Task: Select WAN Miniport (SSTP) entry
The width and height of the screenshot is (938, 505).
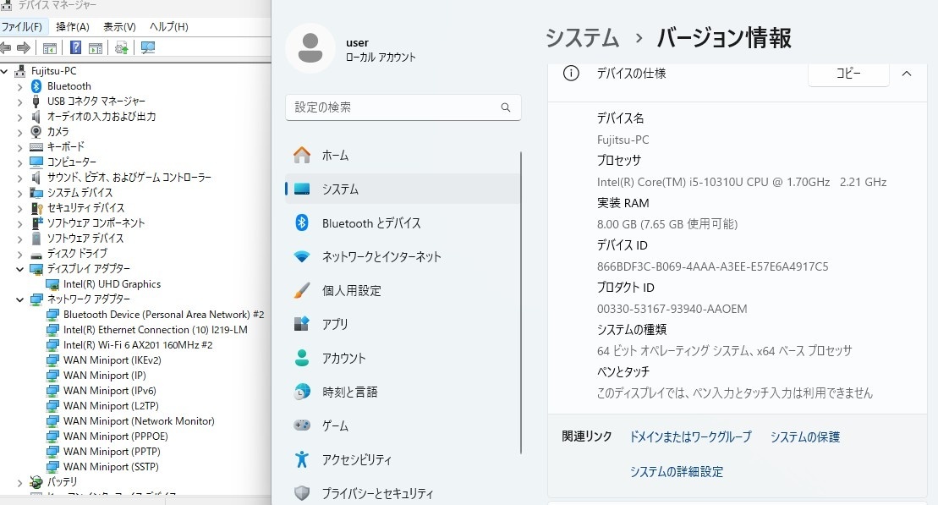Action: click(x=111, y=467)
